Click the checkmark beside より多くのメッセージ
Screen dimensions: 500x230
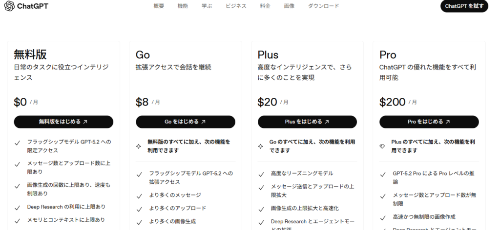[139, 195]
